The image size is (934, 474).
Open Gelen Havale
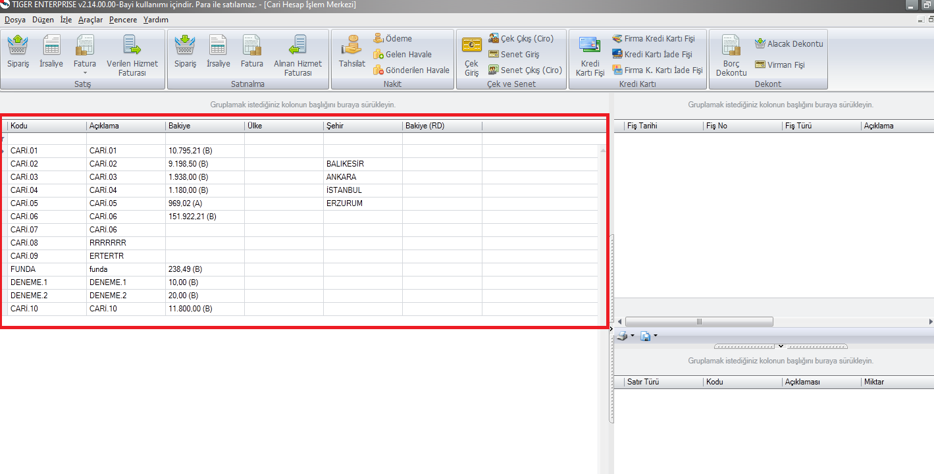pyautogui.click(x=402, y=55)
